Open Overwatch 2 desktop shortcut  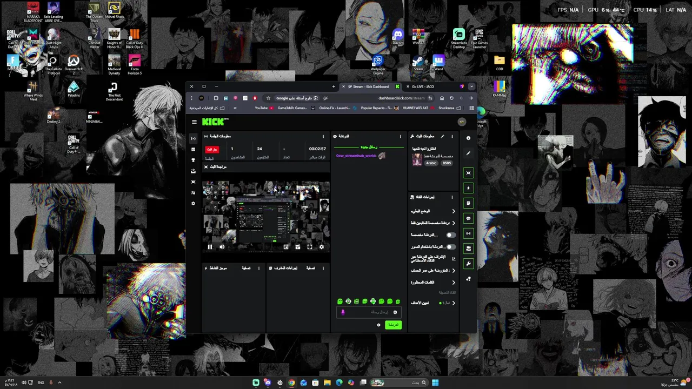74,65
